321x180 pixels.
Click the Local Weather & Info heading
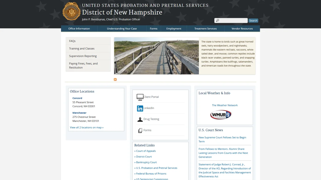click(x=214, y=93)
